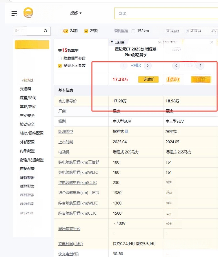Jump to 车轮/制动 section

[x=28, y=106]
